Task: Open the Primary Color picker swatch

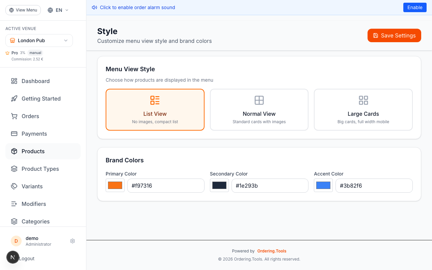Action: (115, 185)
